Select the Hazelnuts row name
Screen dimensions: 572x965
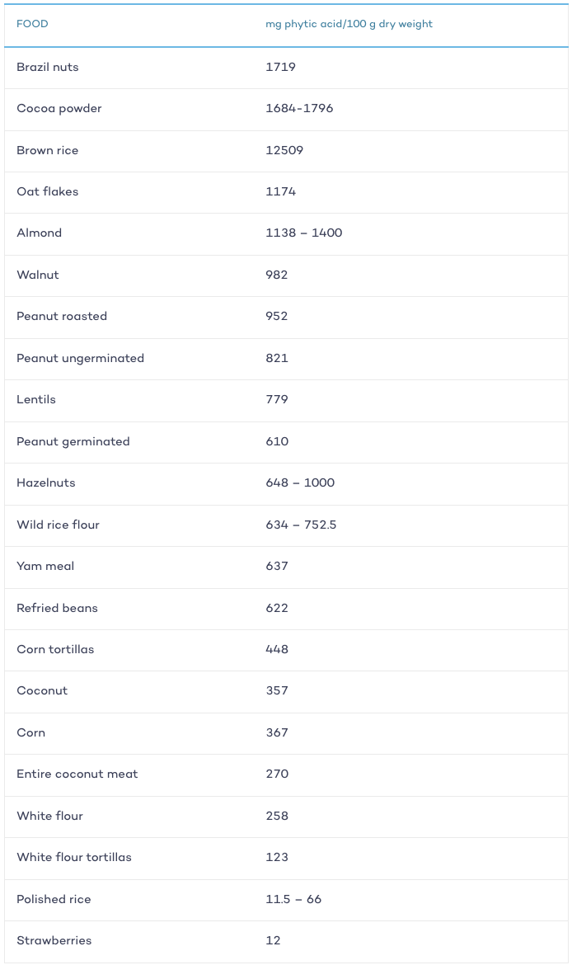pyautogui.click(x=45, y=483)
